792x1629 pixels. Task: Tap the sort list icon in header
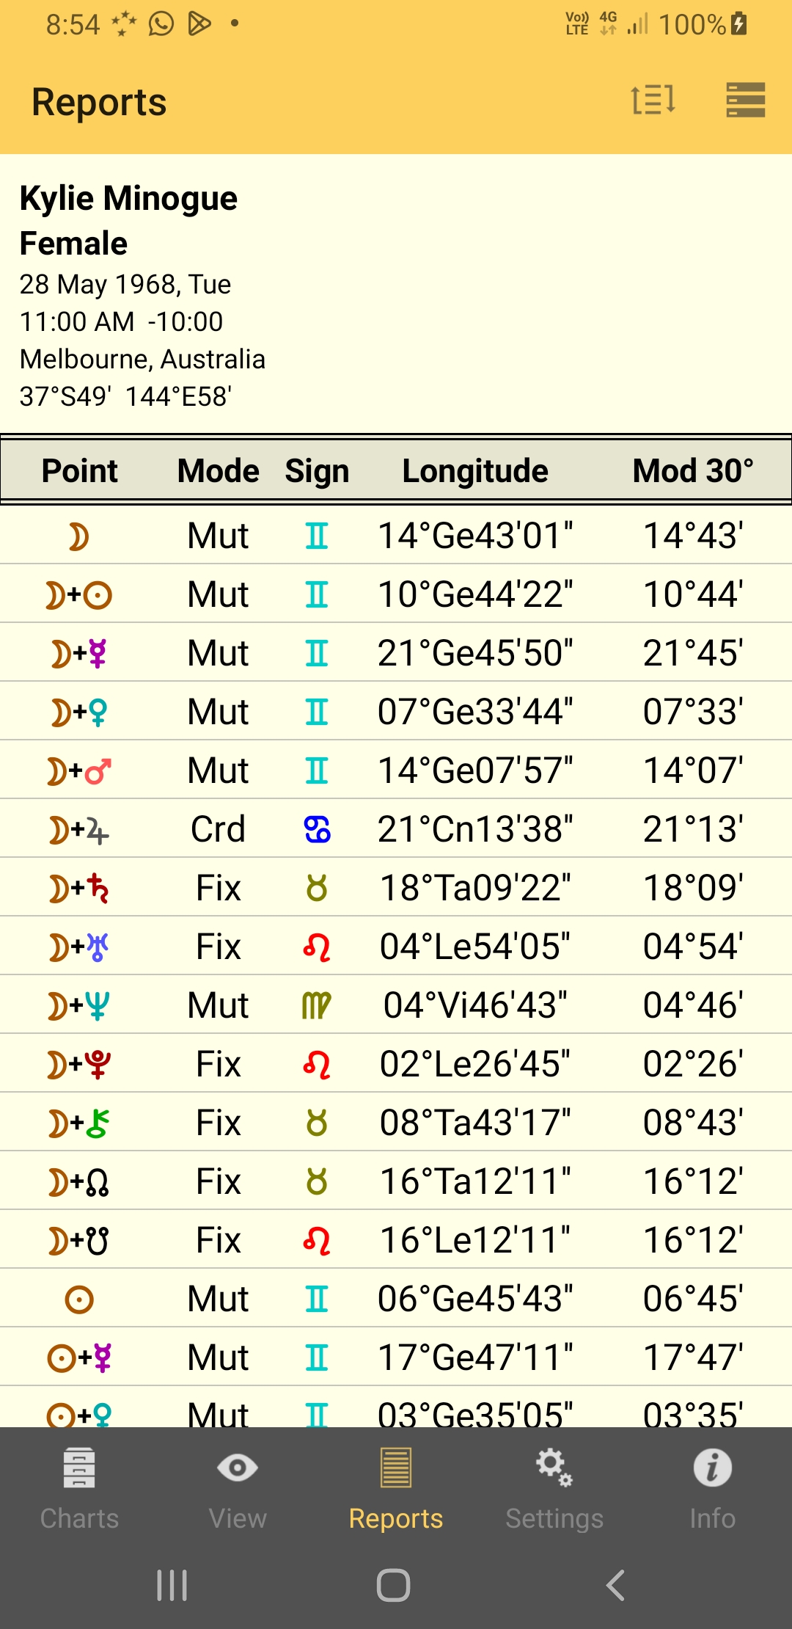click(653, 100)
